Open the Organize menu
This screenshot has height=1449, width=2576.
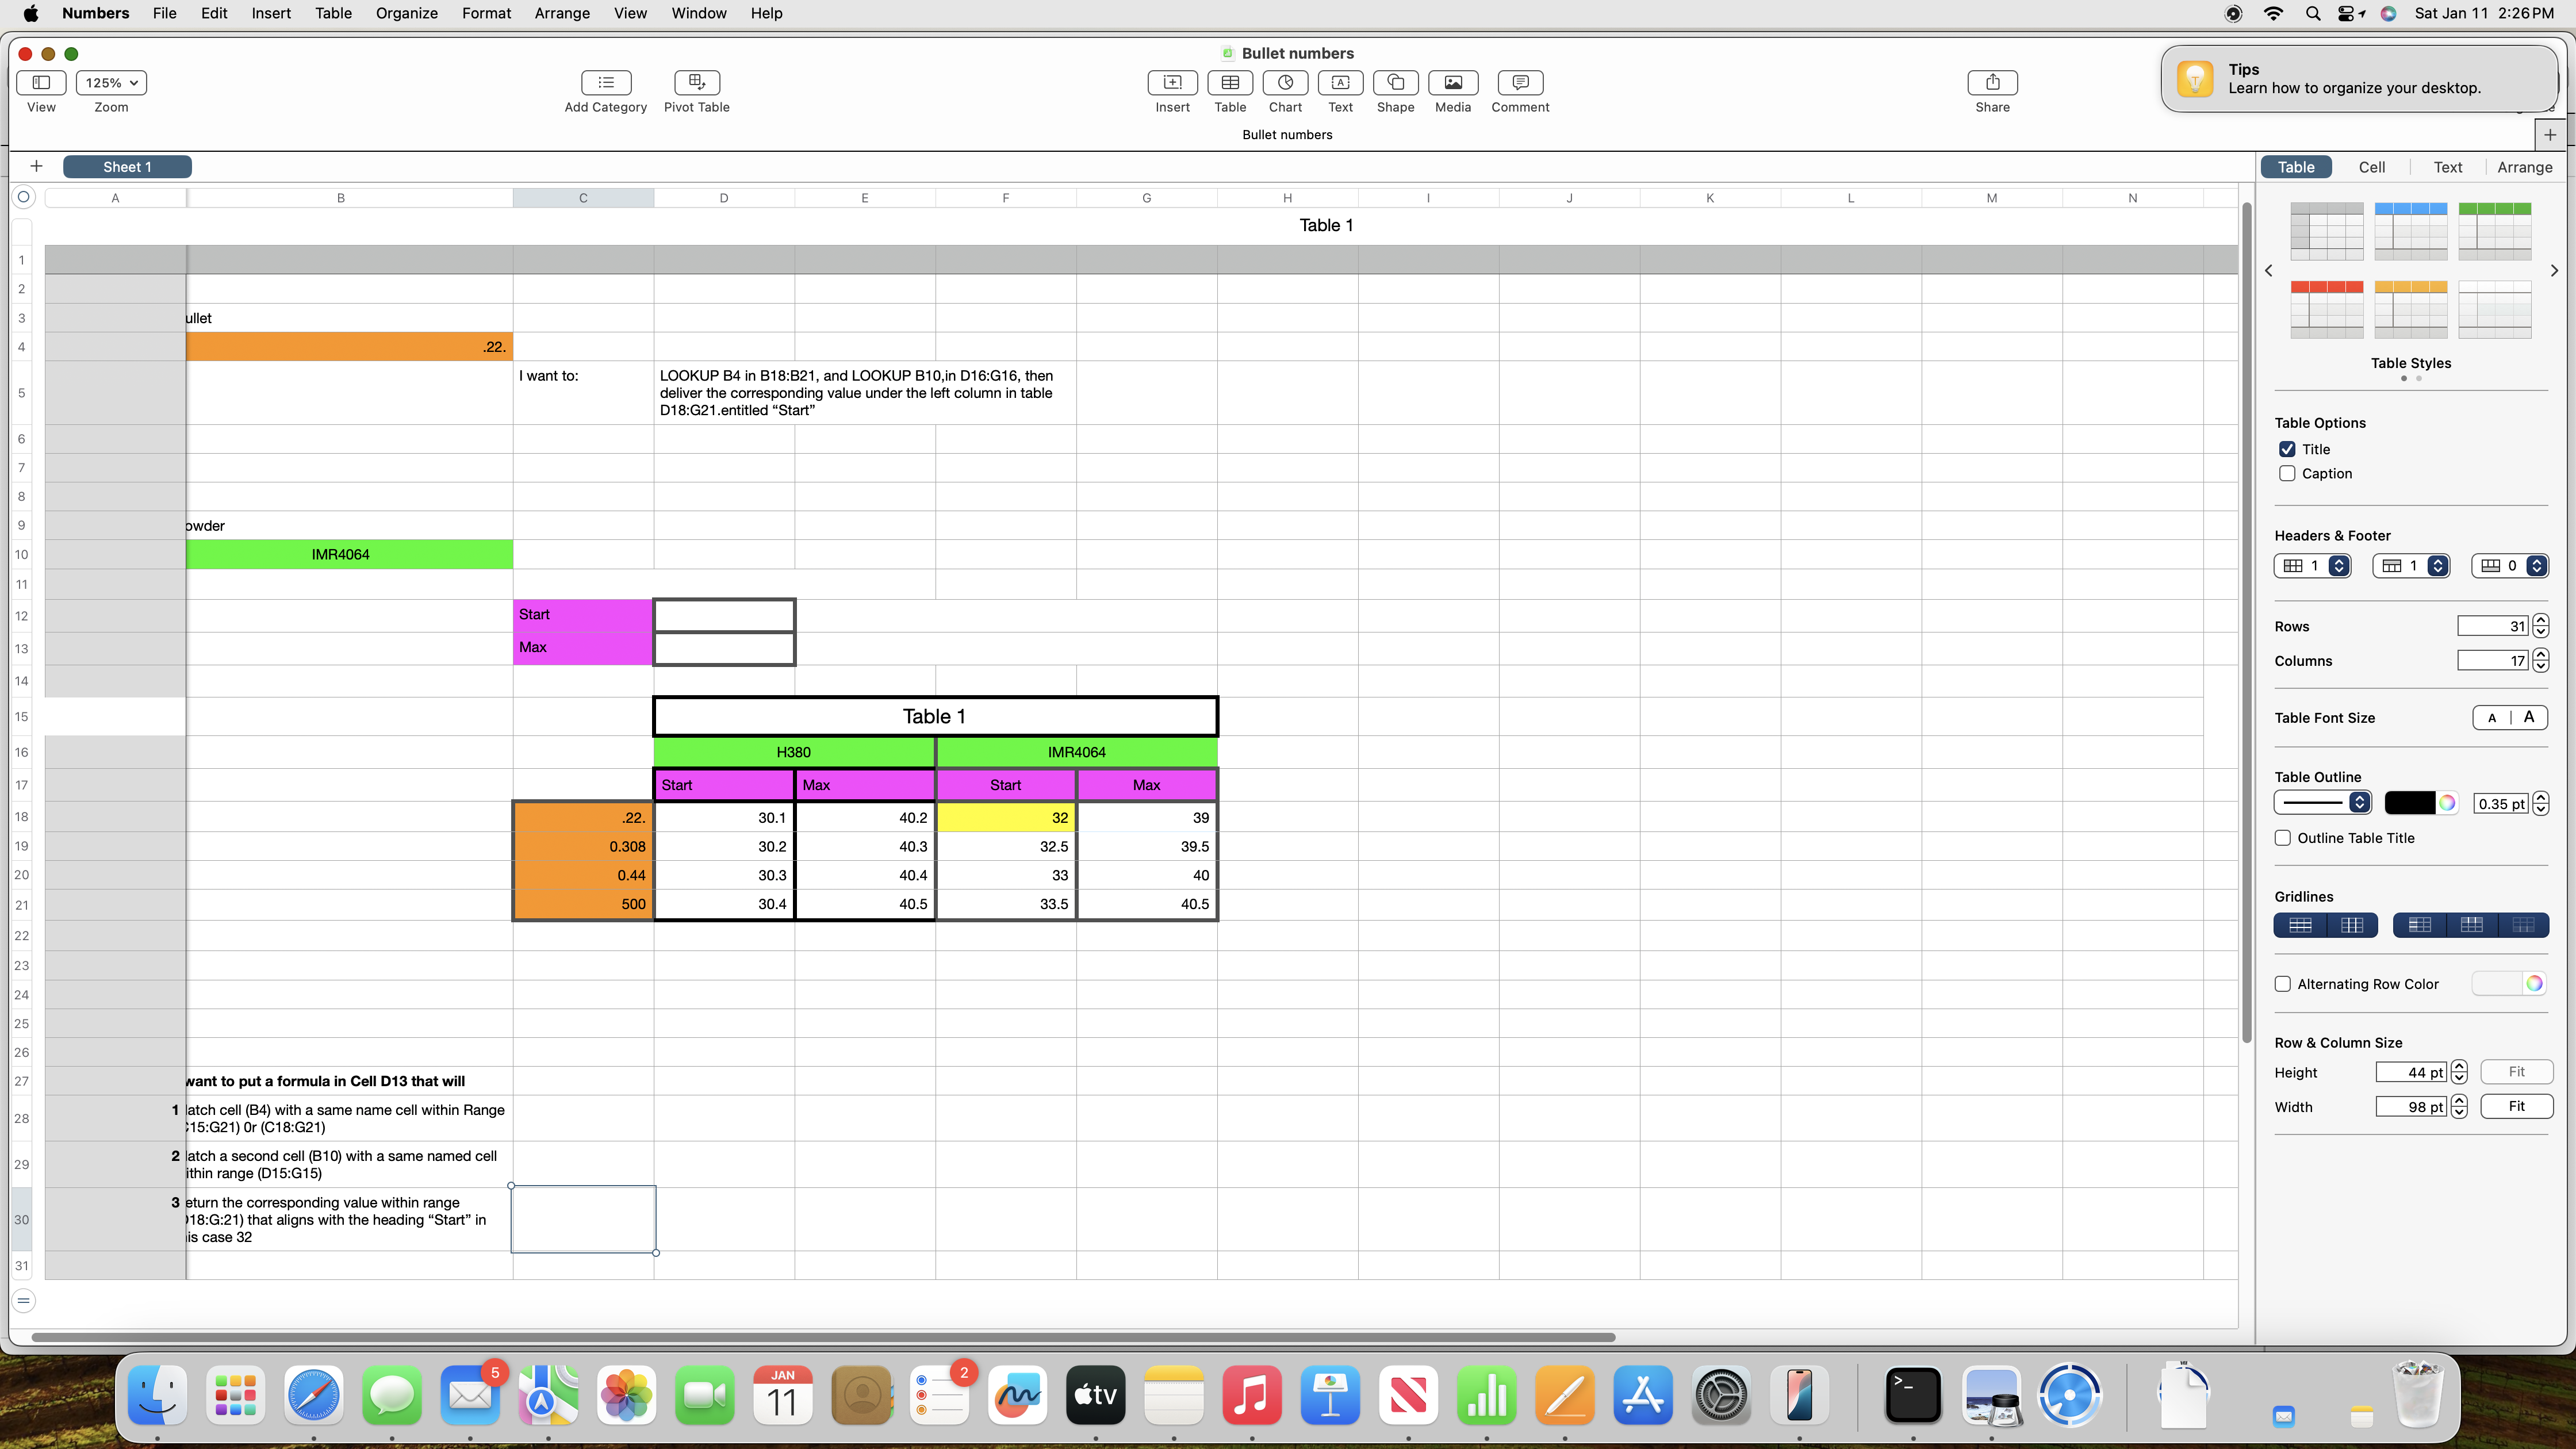[x=406, y=13]
